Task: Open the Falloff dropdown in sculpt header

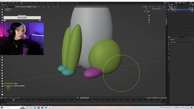Action: [53, 7]
